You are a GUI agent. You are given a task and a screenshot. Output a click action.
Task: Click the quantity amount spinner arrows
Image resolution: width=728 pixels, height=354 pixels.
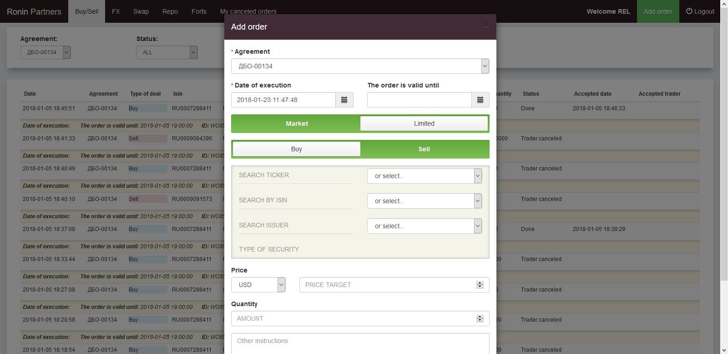[480, 318]
